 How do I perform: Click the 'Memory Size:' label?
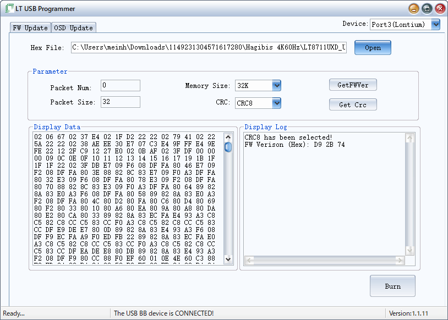[x=207, y=86]
